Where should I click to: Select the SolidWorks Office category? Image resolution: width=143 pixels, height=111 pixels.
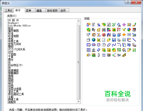(x=19, y=26)
